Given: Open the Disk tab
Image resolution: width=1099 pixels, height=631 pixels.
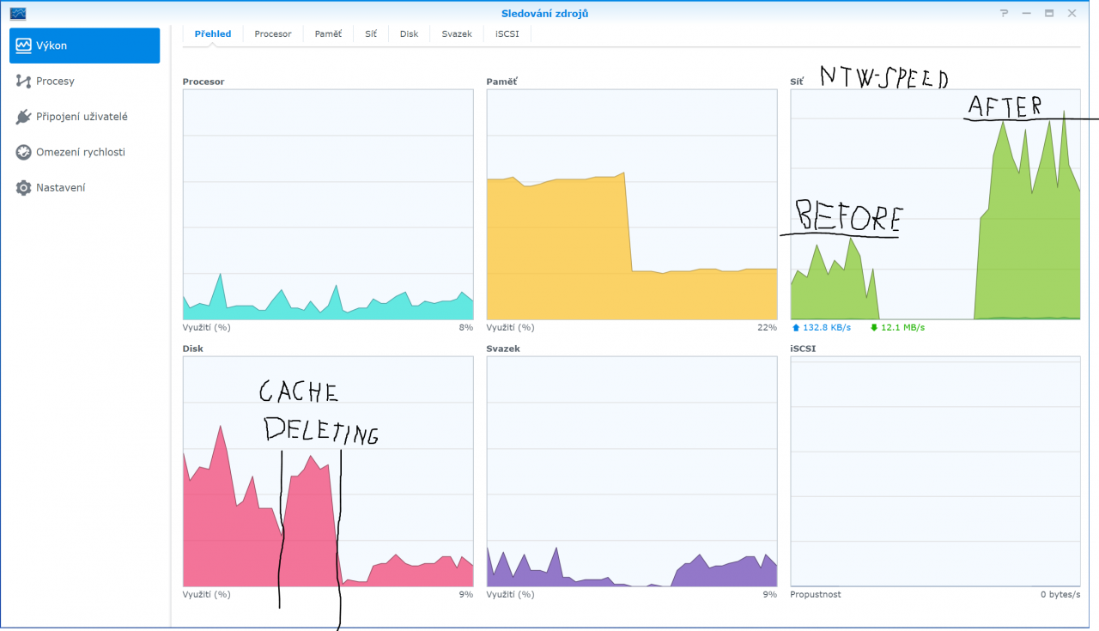Looking at the screenshot, I should tap(408, 33).
